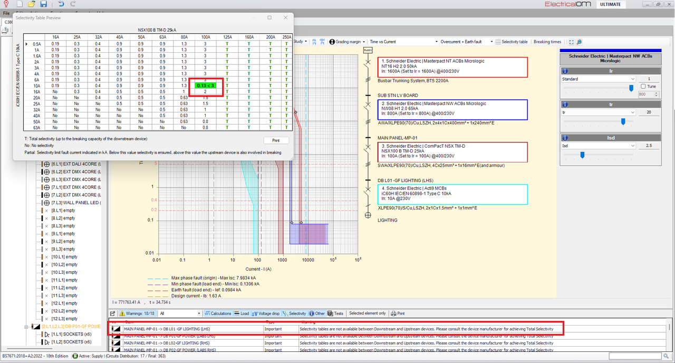The width and height of the screenshot is (675, 363).
Task: Toggle the Voltage drop warnings filter
Action: pyautogui.click(x=266, y=313)
